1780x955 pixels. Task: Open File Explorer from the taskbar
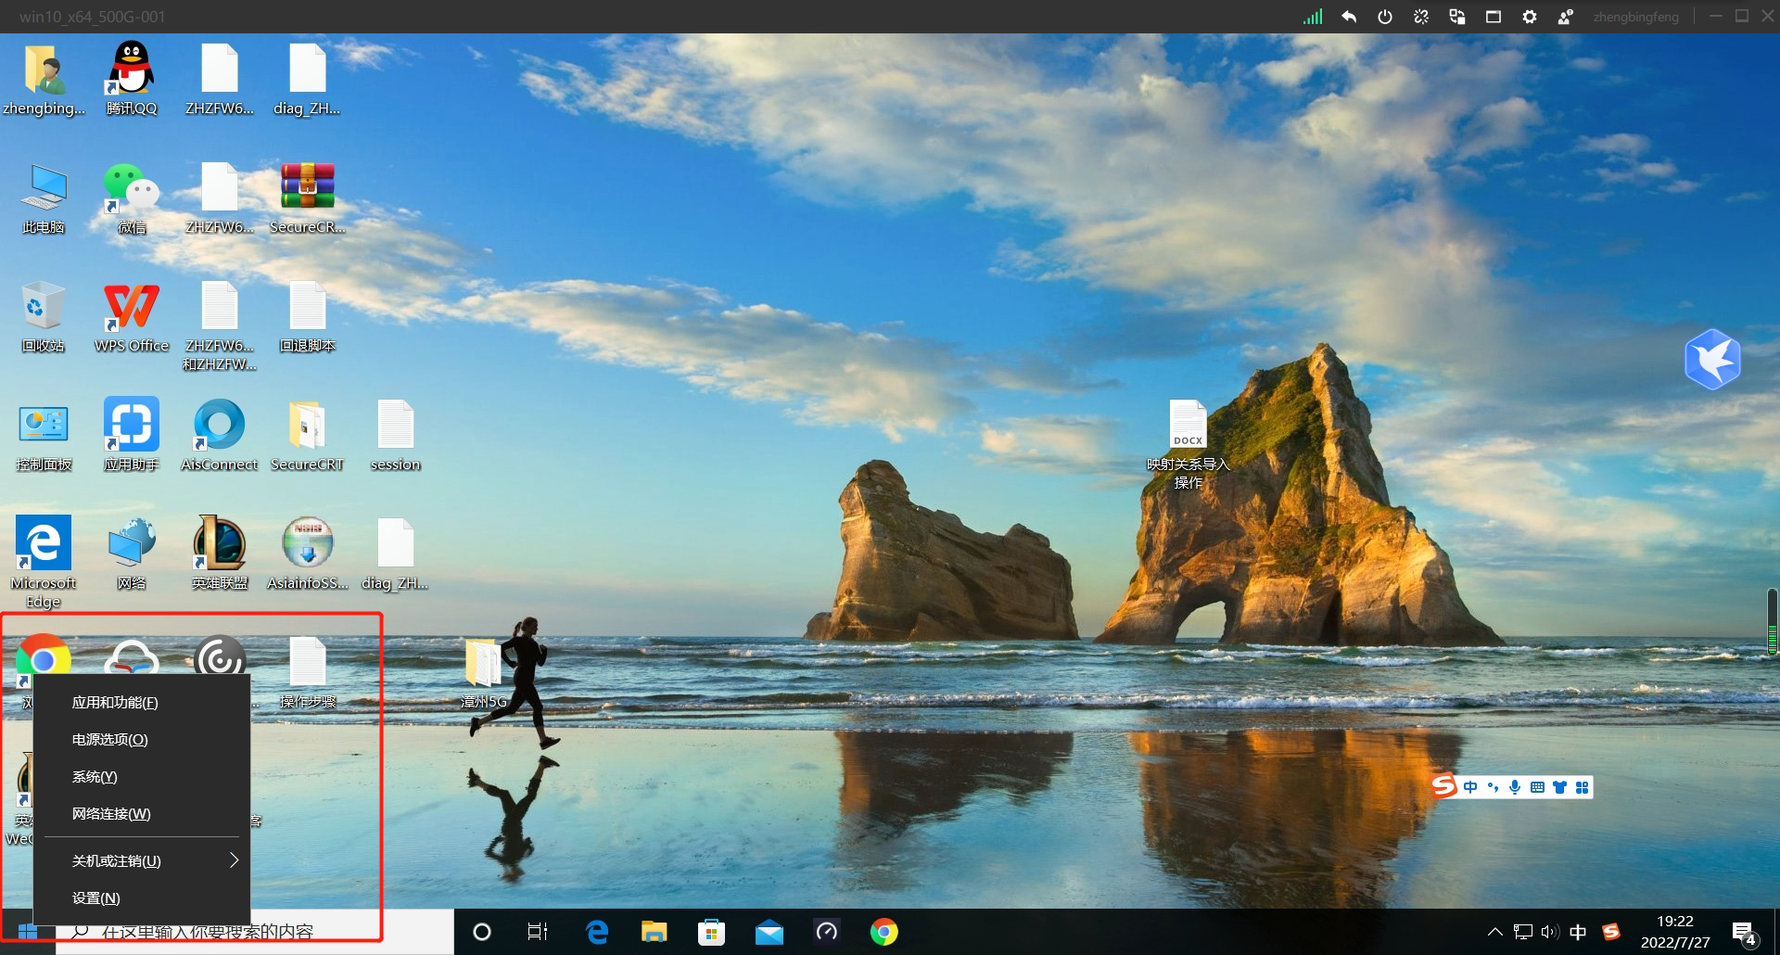pos(655,932)
